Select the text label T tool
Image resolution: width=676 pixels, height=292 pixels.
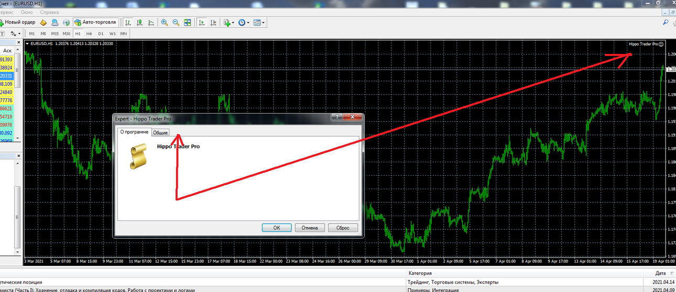(x=2, y=33)
